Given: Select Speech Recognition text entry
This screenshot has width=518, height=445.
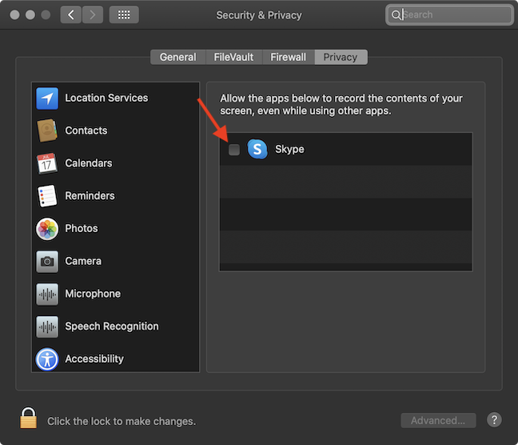Looking at the screenshot, I should (112, 327).
